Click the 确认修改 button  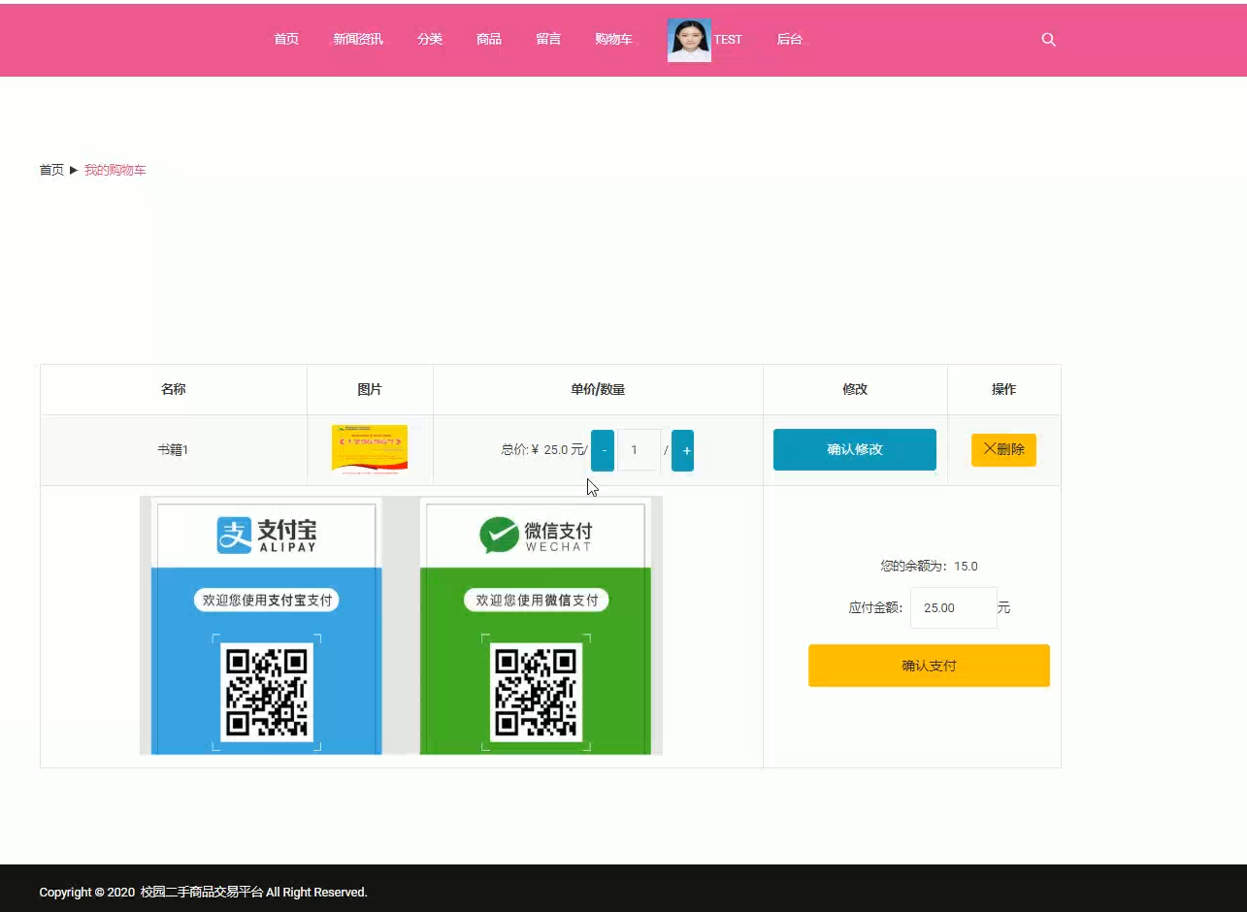[855, 450]
